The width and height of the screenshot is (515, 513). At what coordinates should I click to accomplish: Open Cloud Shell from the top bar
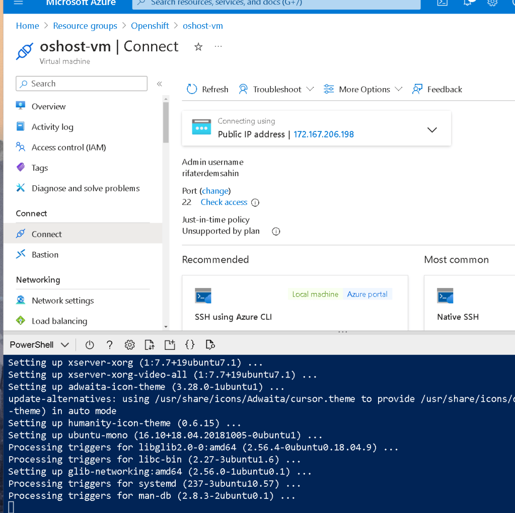[443, 3]
